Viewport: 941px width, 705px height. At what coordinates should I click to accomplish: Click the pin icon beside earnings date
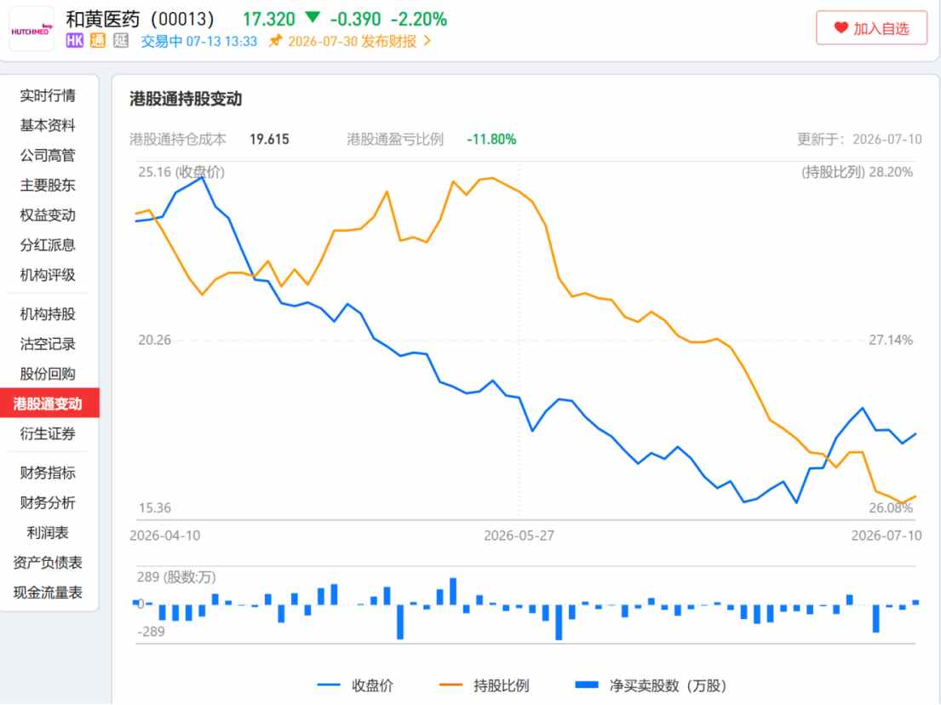275,41
